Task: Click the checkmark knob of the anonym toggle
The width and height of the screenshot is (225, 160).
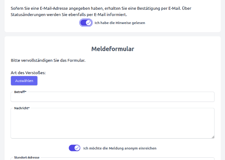Action: coord(77,148)
